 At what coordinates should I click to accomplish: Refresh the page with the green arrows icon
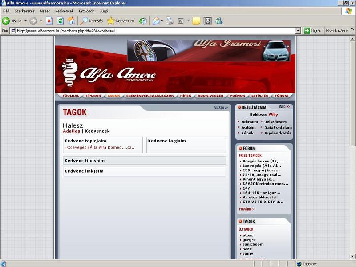pos(60,21)
